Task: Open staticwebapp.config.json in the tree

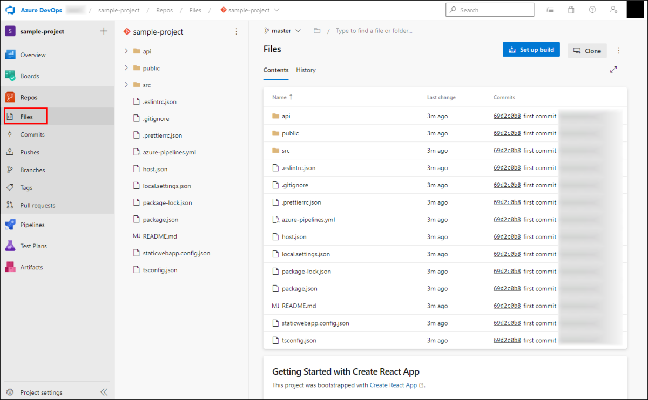Action: pos(177,253)
